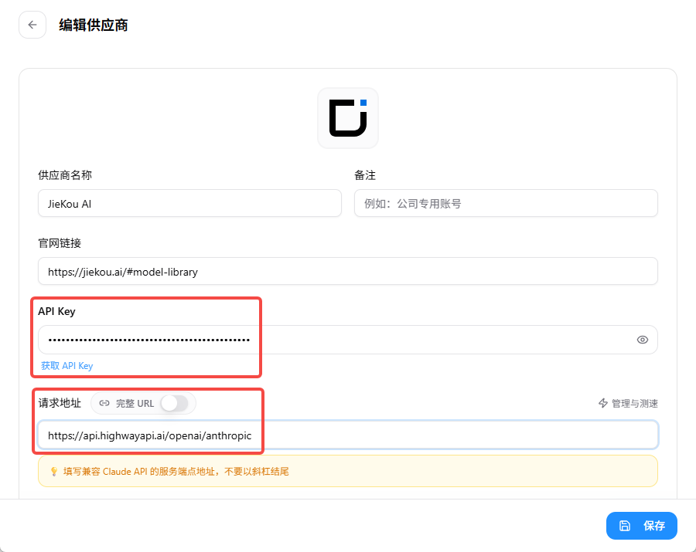Click the link icon beside 完整 URL
The image size is (696, 552).
click(104, 403)
